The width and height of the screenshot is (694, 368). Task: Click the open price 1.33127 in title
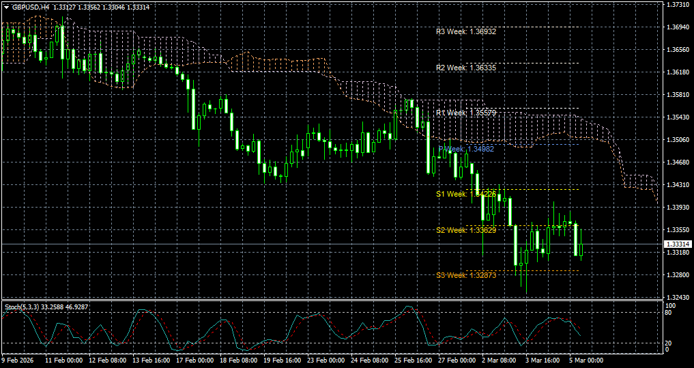coord(63,7)
